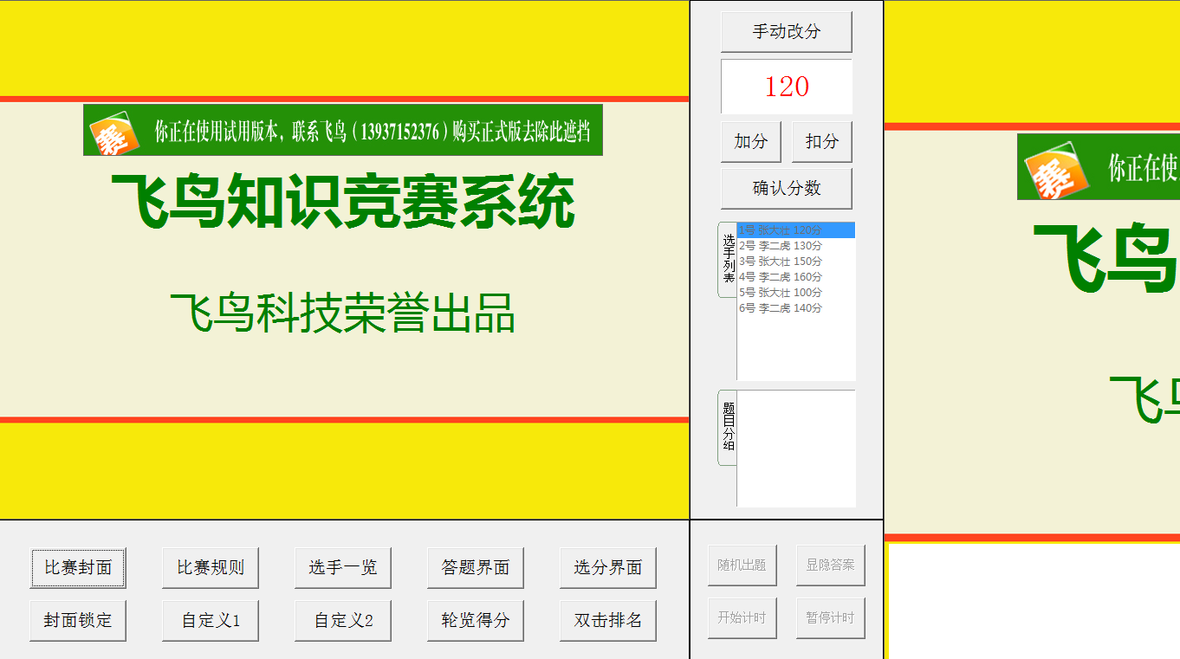Viewport: 1180px width, 659px height.
Task: Open the 答题界面 answering interface
Action: click(476, 567)
